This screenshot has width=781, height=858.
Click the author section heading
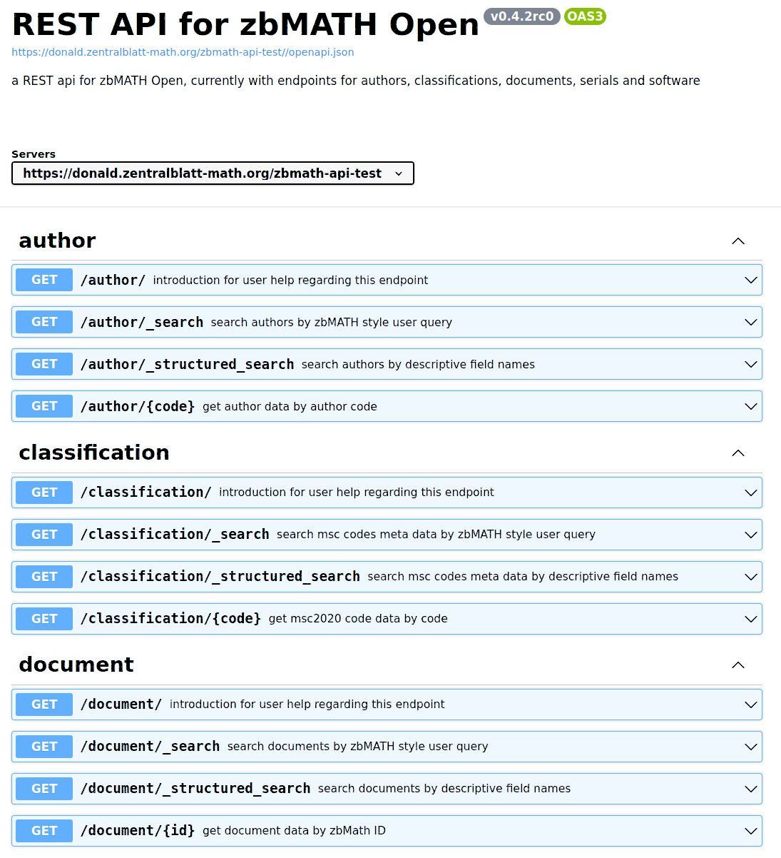coord(57,241)
